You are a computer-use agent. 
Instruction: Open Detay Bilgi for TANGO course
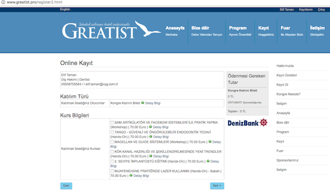[x=161, y=137]
